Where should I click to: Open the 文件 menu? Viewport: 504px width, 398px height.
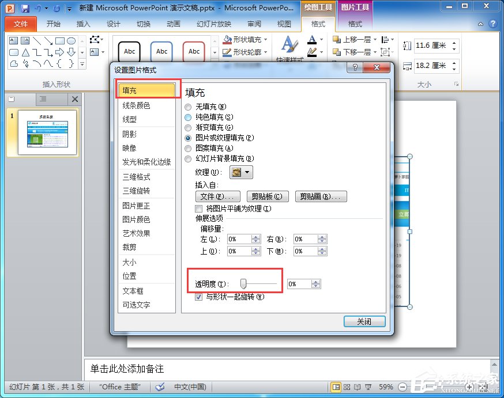(x=21, y=24)
